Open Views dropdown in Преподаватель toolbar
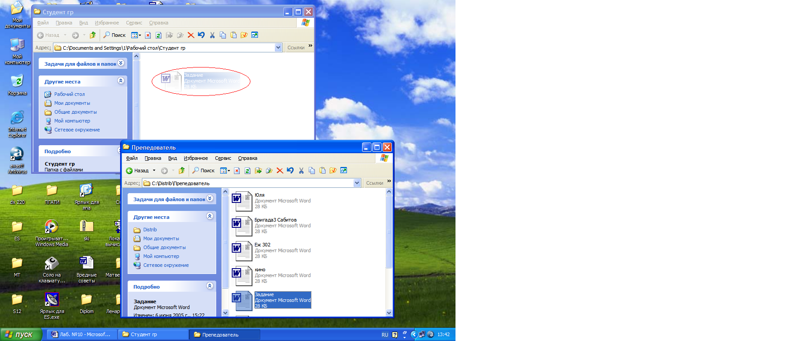The image size is (794, 341). coord(225,170)
